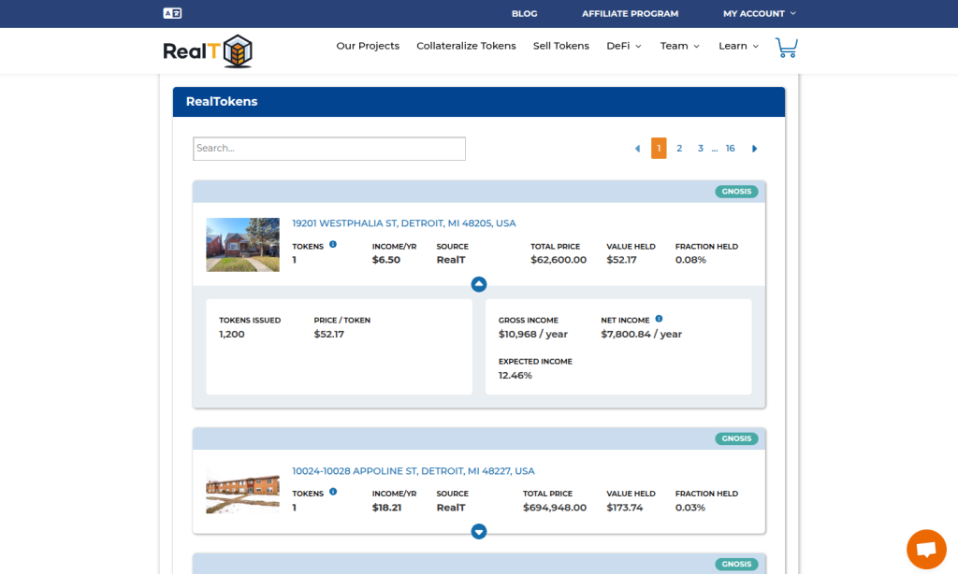Go to Our Projects
The height and width of the screenshot is (574, 958).
point(368,46)
